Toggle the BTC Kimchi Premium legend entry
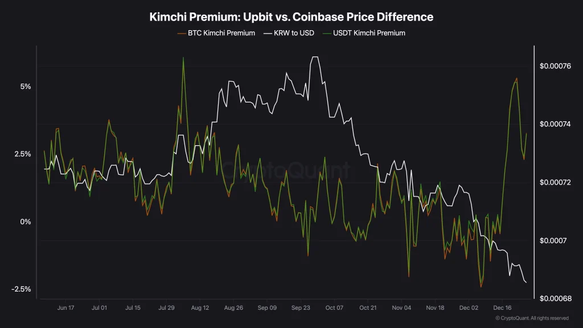Image resolution: width=583 pixels, height=328 pixels. tap(216, 33)
